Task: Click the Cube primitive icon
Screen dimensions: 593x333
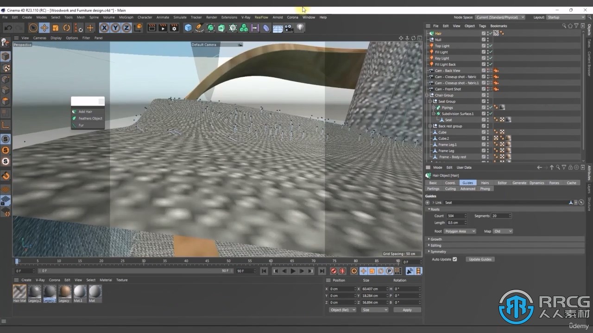Action: point(188,28)
